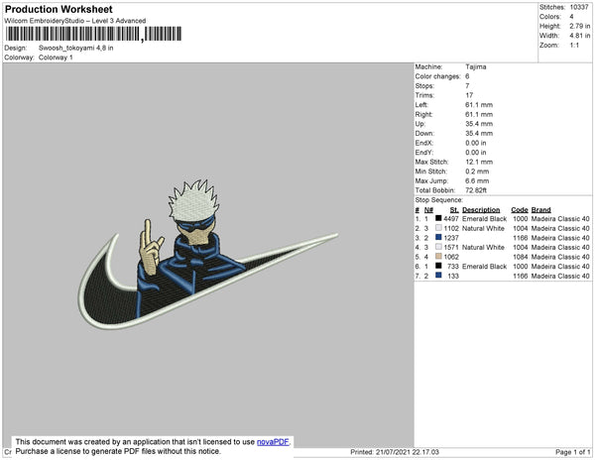This screenshot has width=595, height=460.
Task: Click 'Emerald Black' in stop row 1
Action: [485, 219]
